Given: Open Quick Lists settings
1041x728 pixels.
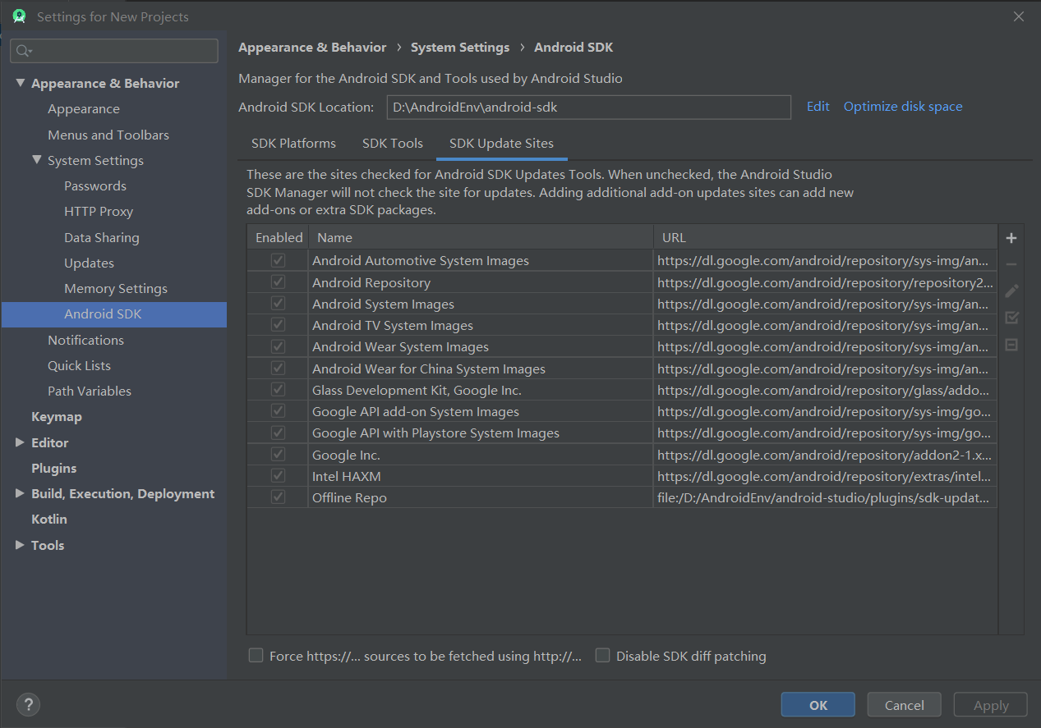Looking at the screenshot, I should (79, 365).
